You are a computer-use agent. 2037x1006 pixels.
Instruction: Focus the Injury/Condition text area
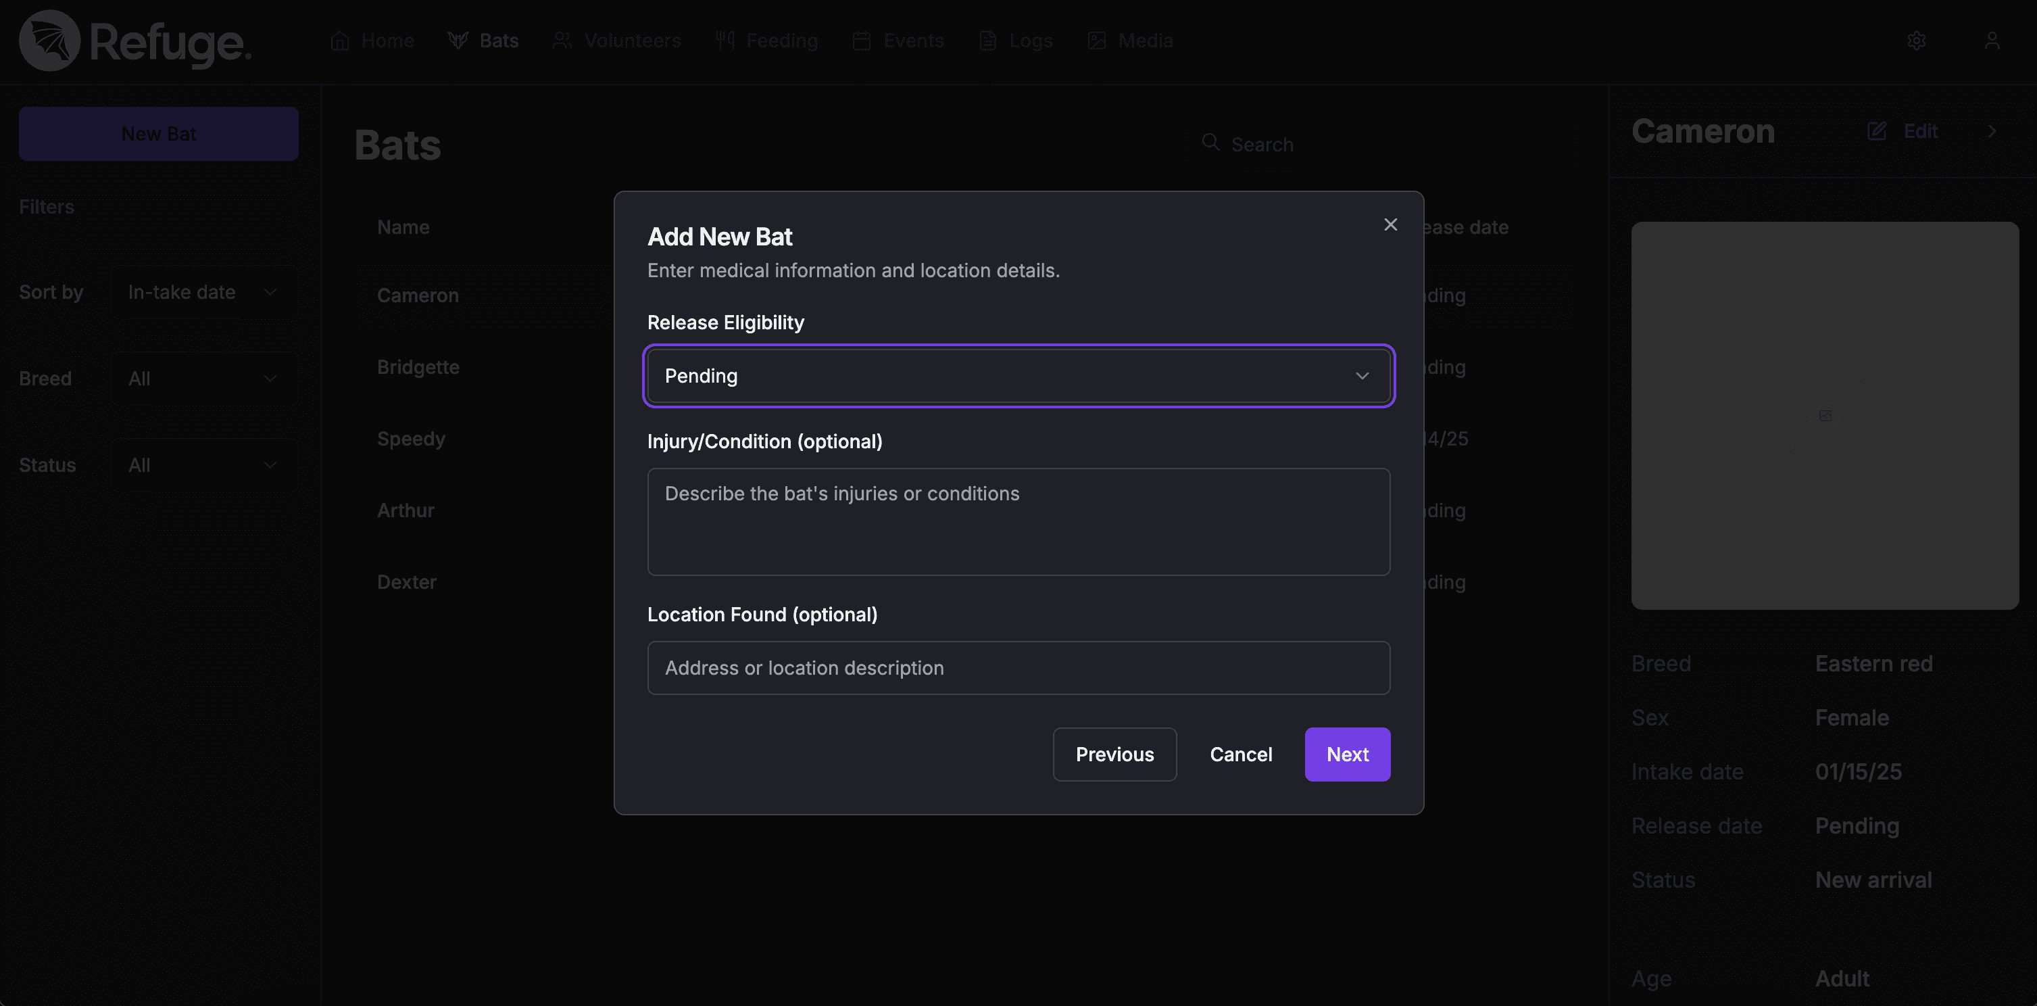coord(1018,522)
